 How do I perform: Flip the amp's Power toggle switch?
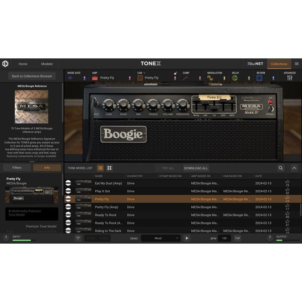271,108
